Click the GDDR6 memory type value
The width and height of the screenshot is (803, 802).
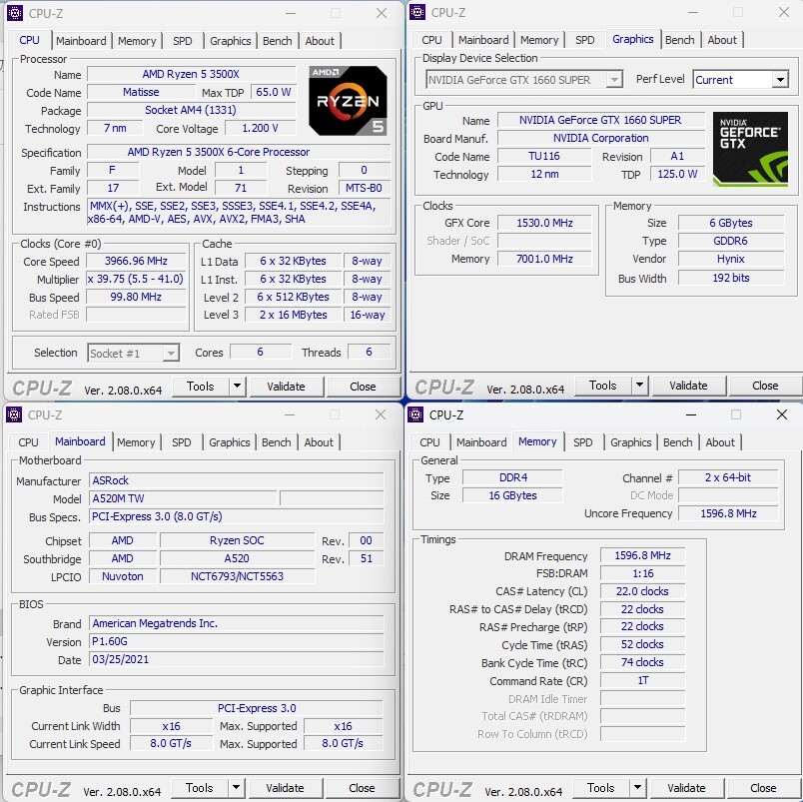[731, 241]
